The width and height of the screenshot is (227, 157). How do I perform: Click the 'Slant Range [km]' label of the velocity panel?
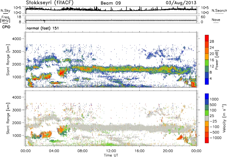(x=8, y=118)
